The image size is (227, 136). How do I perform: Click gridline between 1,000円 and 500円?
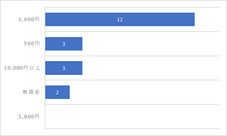(133, 32)
